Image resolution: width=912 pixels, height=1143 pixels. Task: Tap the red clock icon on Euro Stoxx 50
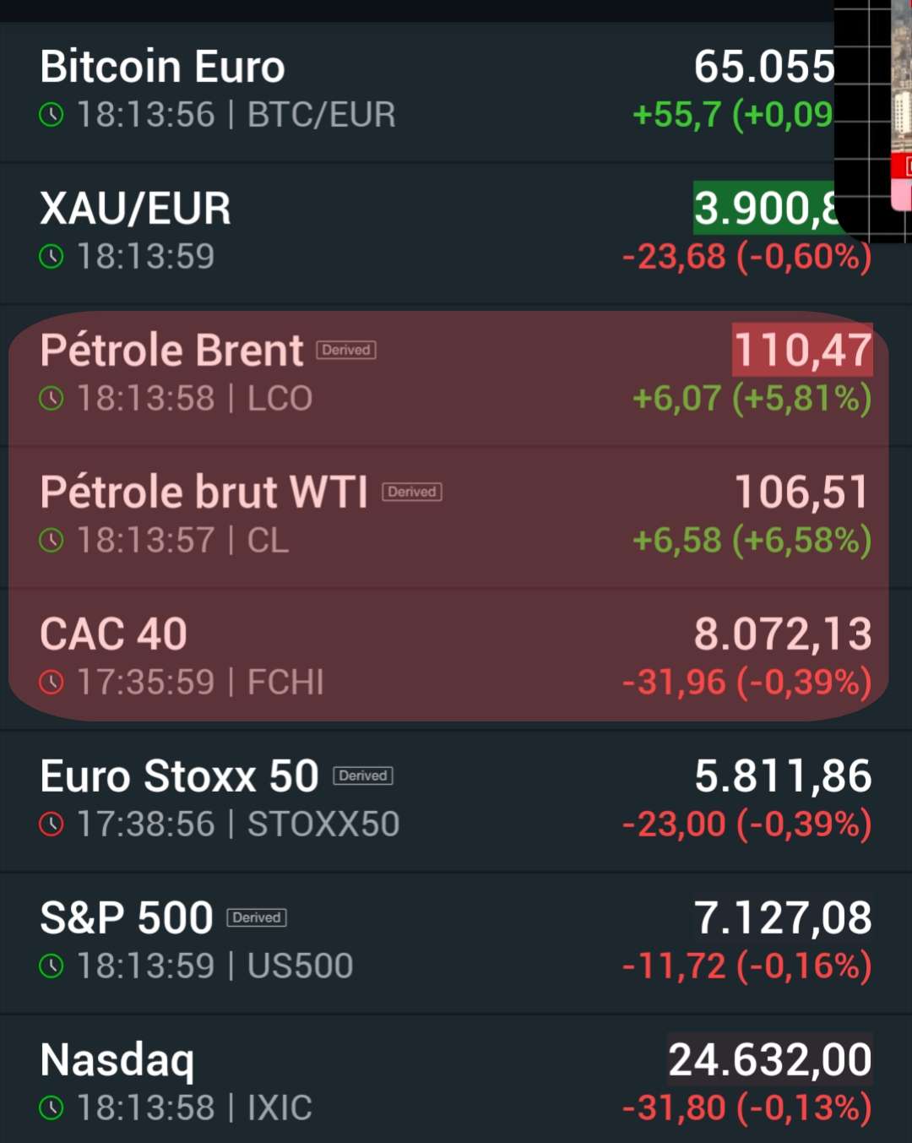(x=52, y=824)
